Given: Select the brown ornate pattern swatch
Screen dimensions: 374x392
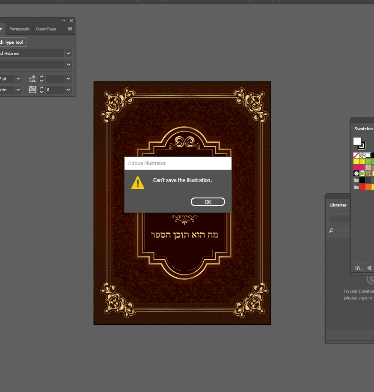Looking at the screenshot, I should [368, 173].
